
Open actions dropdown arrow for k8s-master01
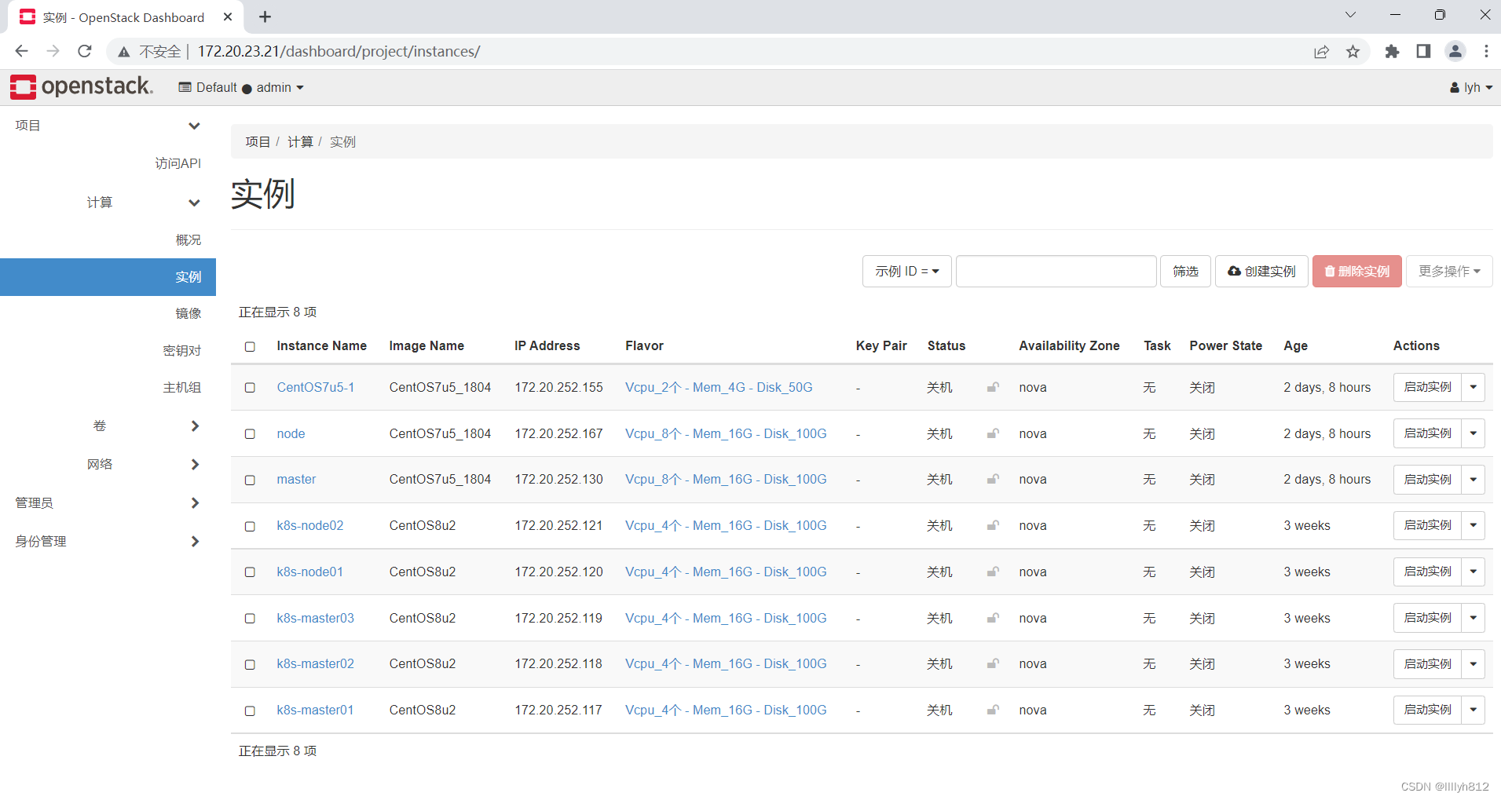[x=1473, y=710]
